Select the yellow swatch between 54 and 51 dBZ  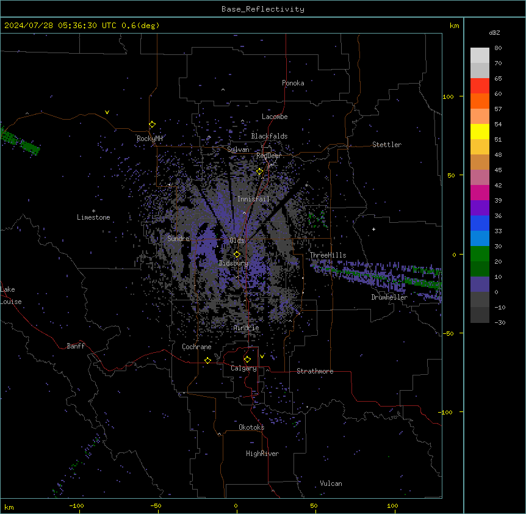pyautogui.click(x=480, y=132)
